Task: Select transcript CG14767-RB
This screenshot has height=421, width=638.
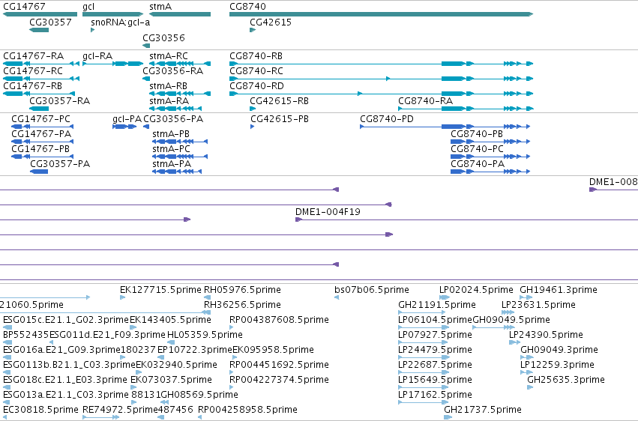Action: pyautogui.click(x=32, y=85)
